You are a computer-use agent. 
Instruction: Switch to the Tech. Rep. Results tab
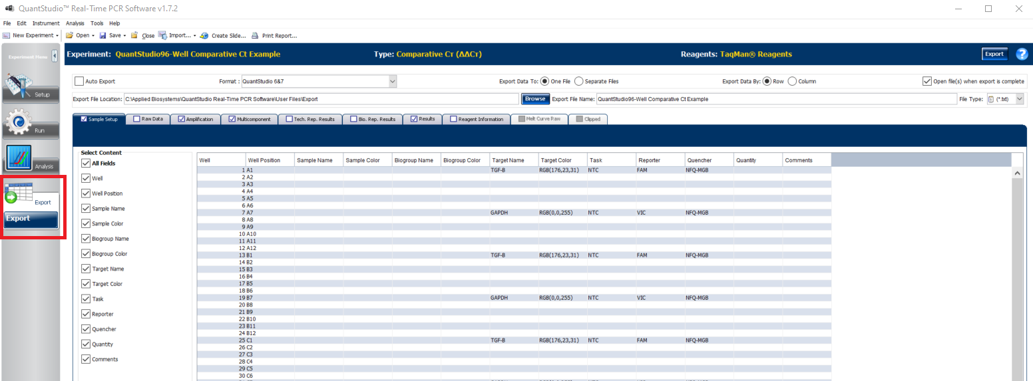click(x=310, y=119)
